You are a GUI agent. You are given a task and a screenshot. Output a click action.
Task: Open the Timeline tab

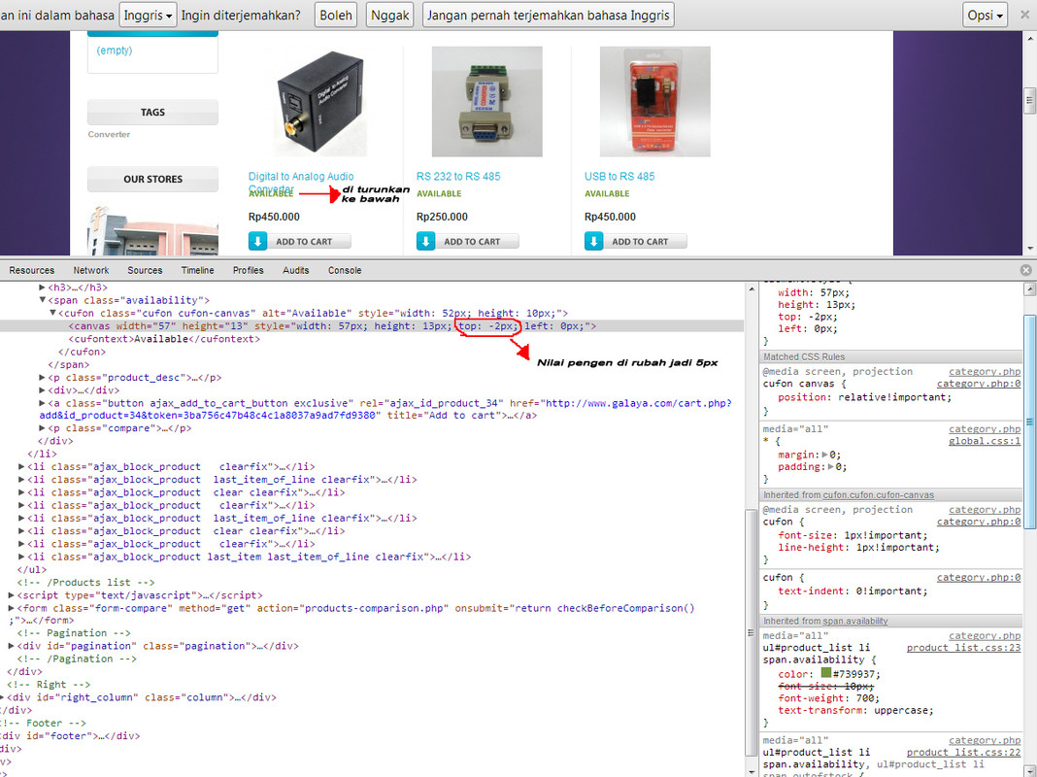pyautogui.click(x=198, y=270)
